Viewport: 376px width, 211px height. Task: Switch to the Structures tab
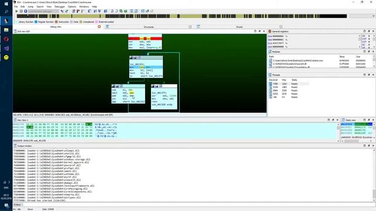pyautogui.click(x=149, y=27)
